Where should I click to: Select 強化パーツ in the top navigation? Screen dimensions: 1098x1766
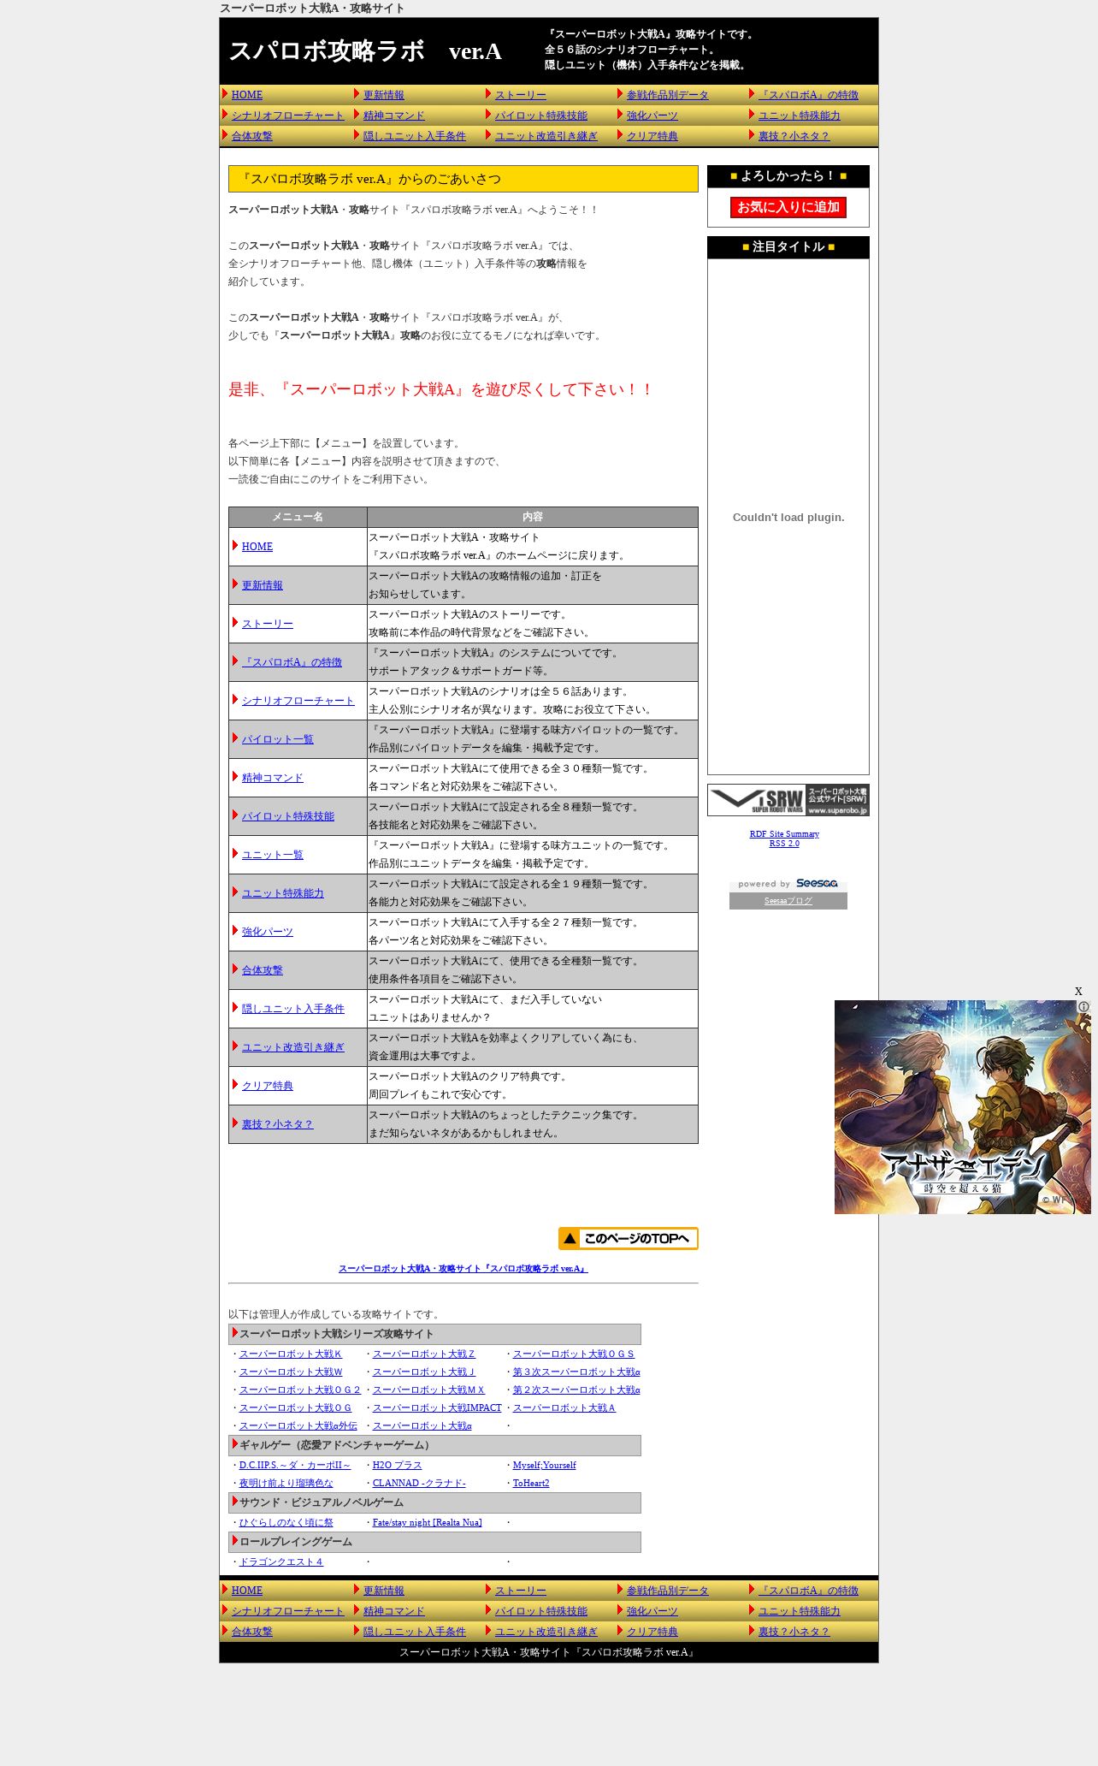652,116
